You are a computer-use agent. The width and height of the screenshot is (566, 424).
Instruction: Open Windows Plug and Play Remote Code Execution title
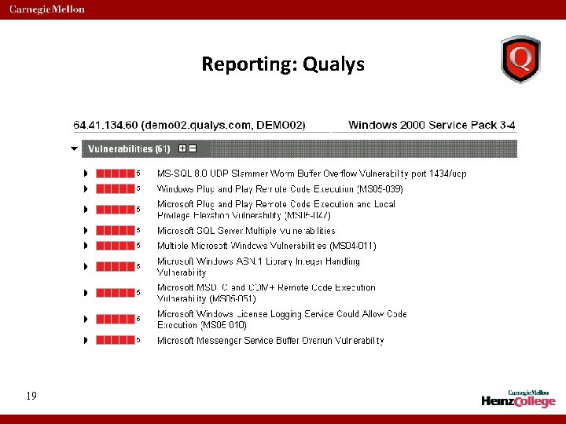tap(280, 189)
